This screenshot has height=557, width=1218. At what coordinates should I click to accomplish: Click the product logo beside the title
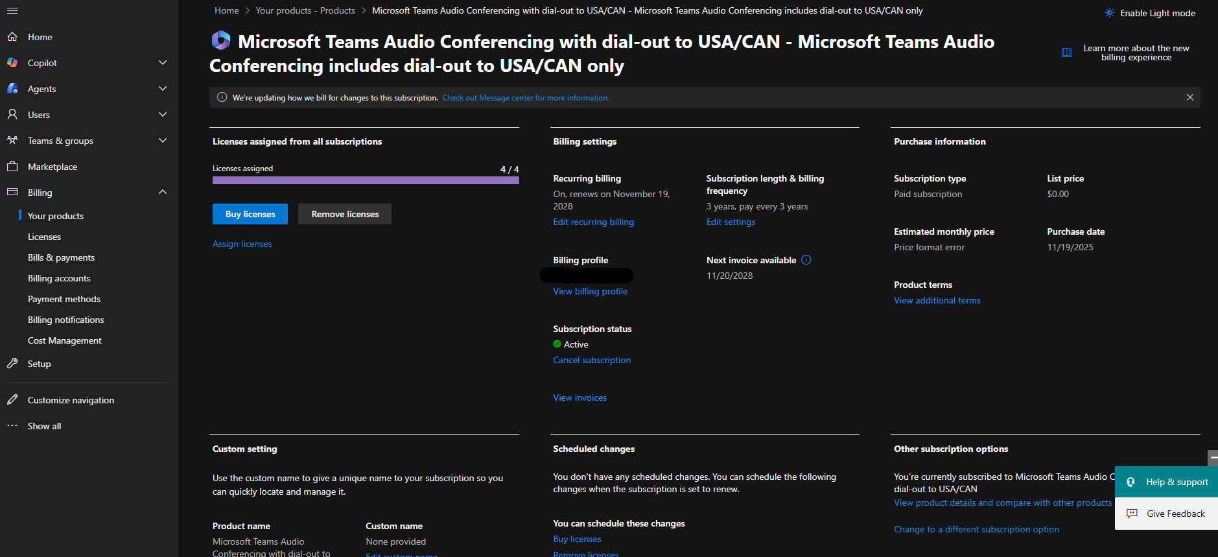221,40
